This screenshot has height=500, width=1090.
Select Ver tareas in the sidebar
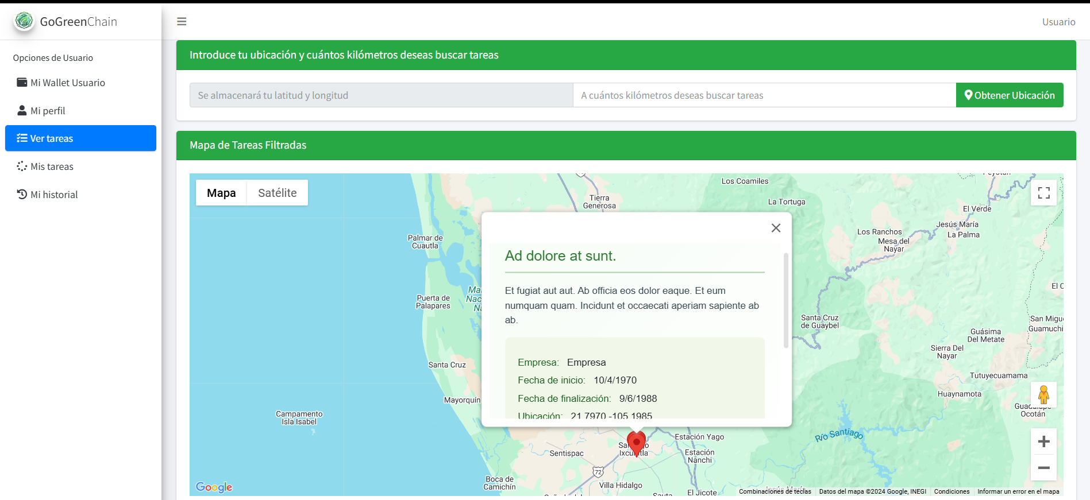[x=80, y=138]
